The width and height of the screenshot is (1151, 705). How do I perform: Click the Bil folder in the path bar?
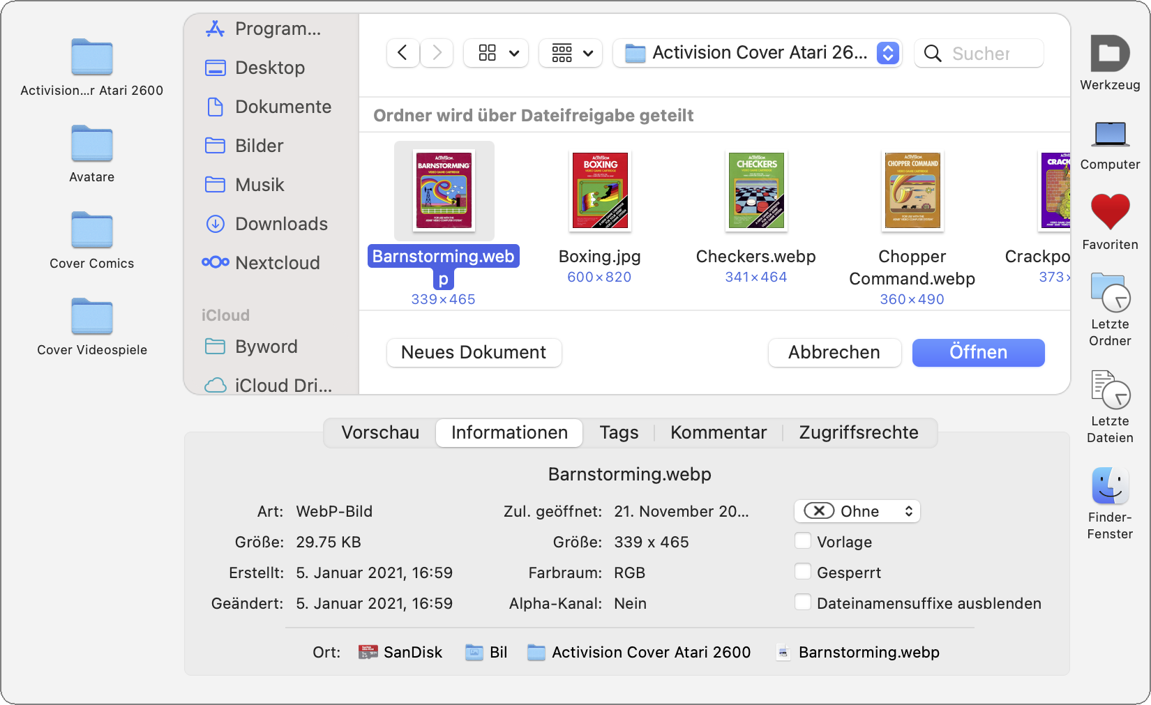pyautogui.click(x=486, y=652)
